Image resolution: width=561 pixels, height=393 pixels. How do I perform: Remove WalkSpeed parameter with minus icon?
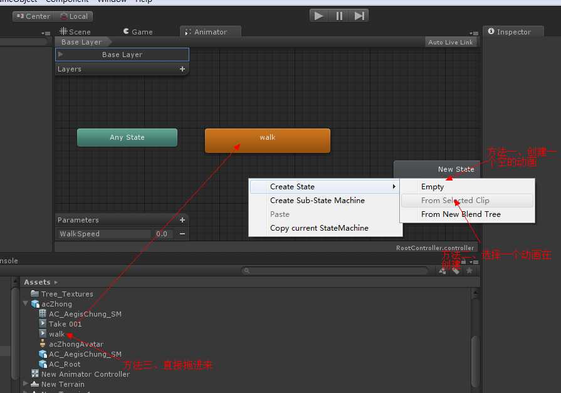click(182, 234)
